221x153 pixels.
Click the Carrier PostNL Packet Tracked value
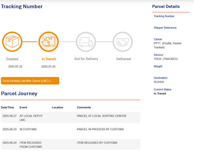click(167, 45)
